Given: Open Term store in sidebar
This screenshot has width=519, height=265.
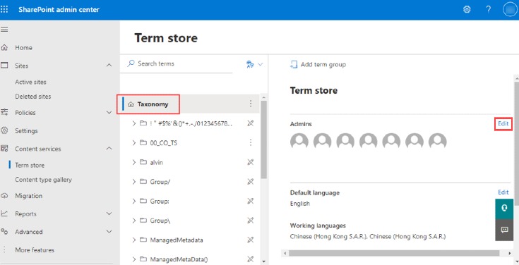Looking at the screenshot, I should pyautogui.click(x=30, y=165).
